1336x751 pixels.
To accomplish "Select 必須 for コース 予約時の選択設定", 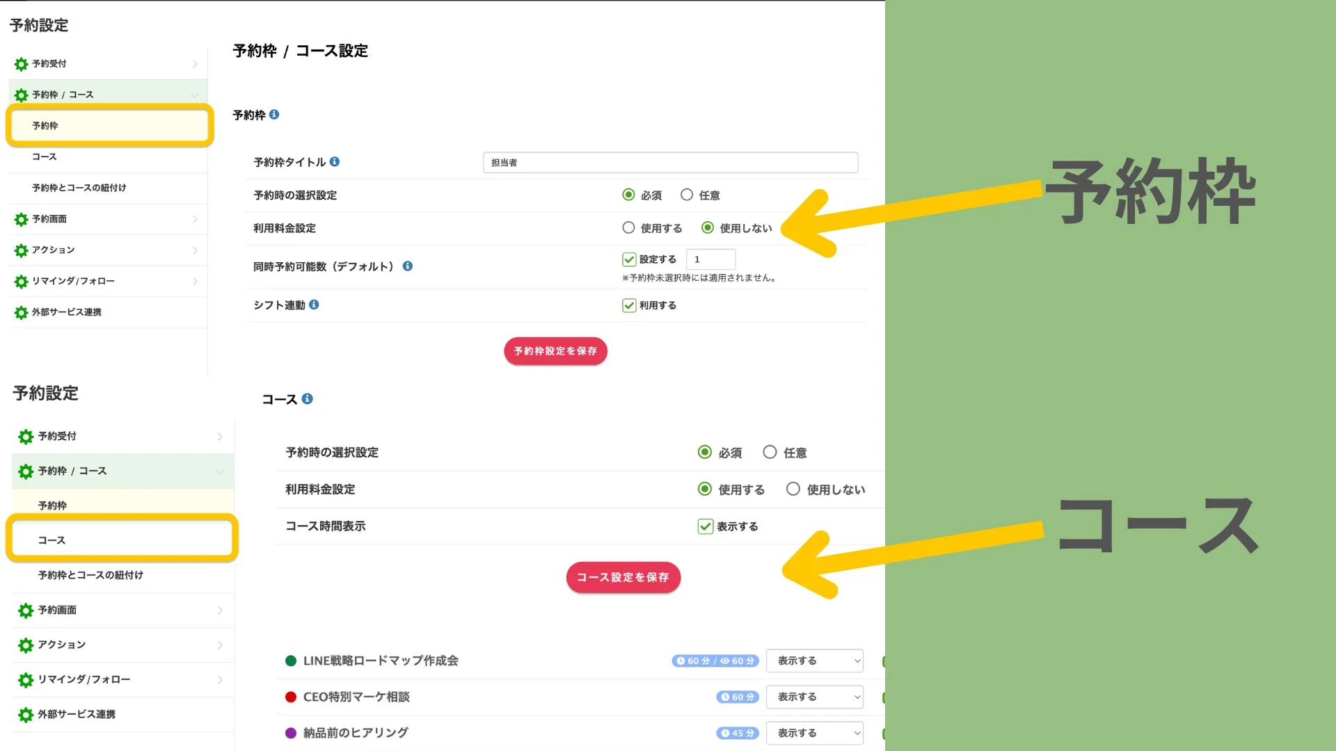I will click(x=705, y=452).
